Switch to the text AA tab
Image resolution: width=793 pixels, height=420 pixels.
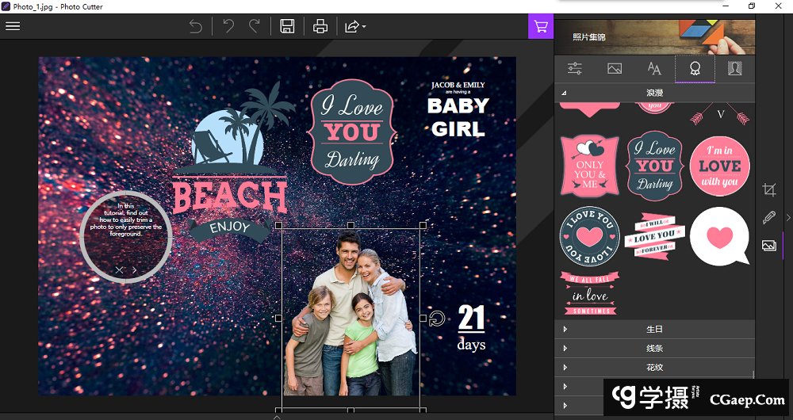(654, 69)
